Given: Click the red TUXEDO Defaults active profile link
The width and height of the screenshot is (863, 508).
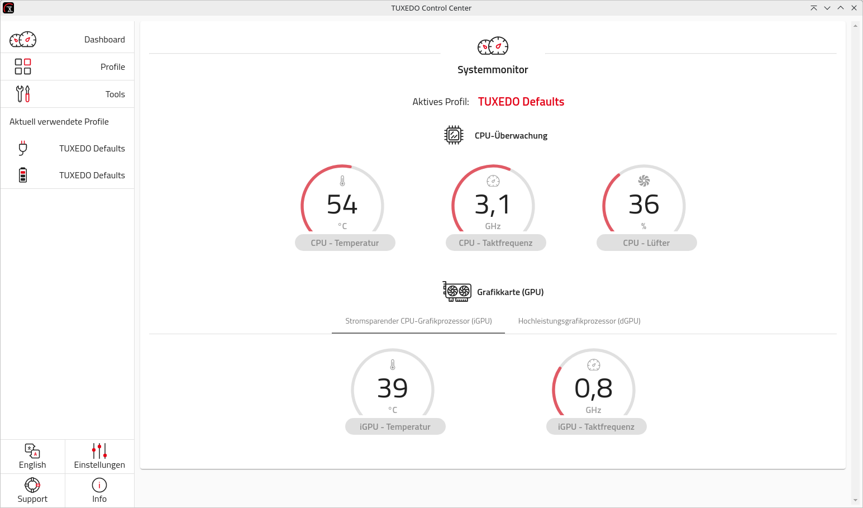Looking at the screenshot, I should tap(521, 102).
